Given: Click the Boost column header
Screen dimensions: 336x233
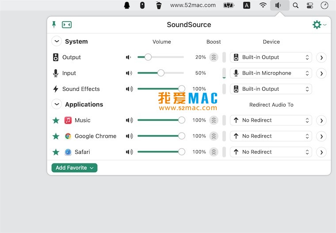Looking at the screenshot, I should pos(214,42).
